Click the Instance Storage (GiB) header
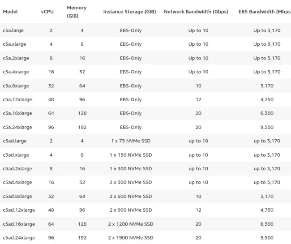291x244 pixels. 129,12
